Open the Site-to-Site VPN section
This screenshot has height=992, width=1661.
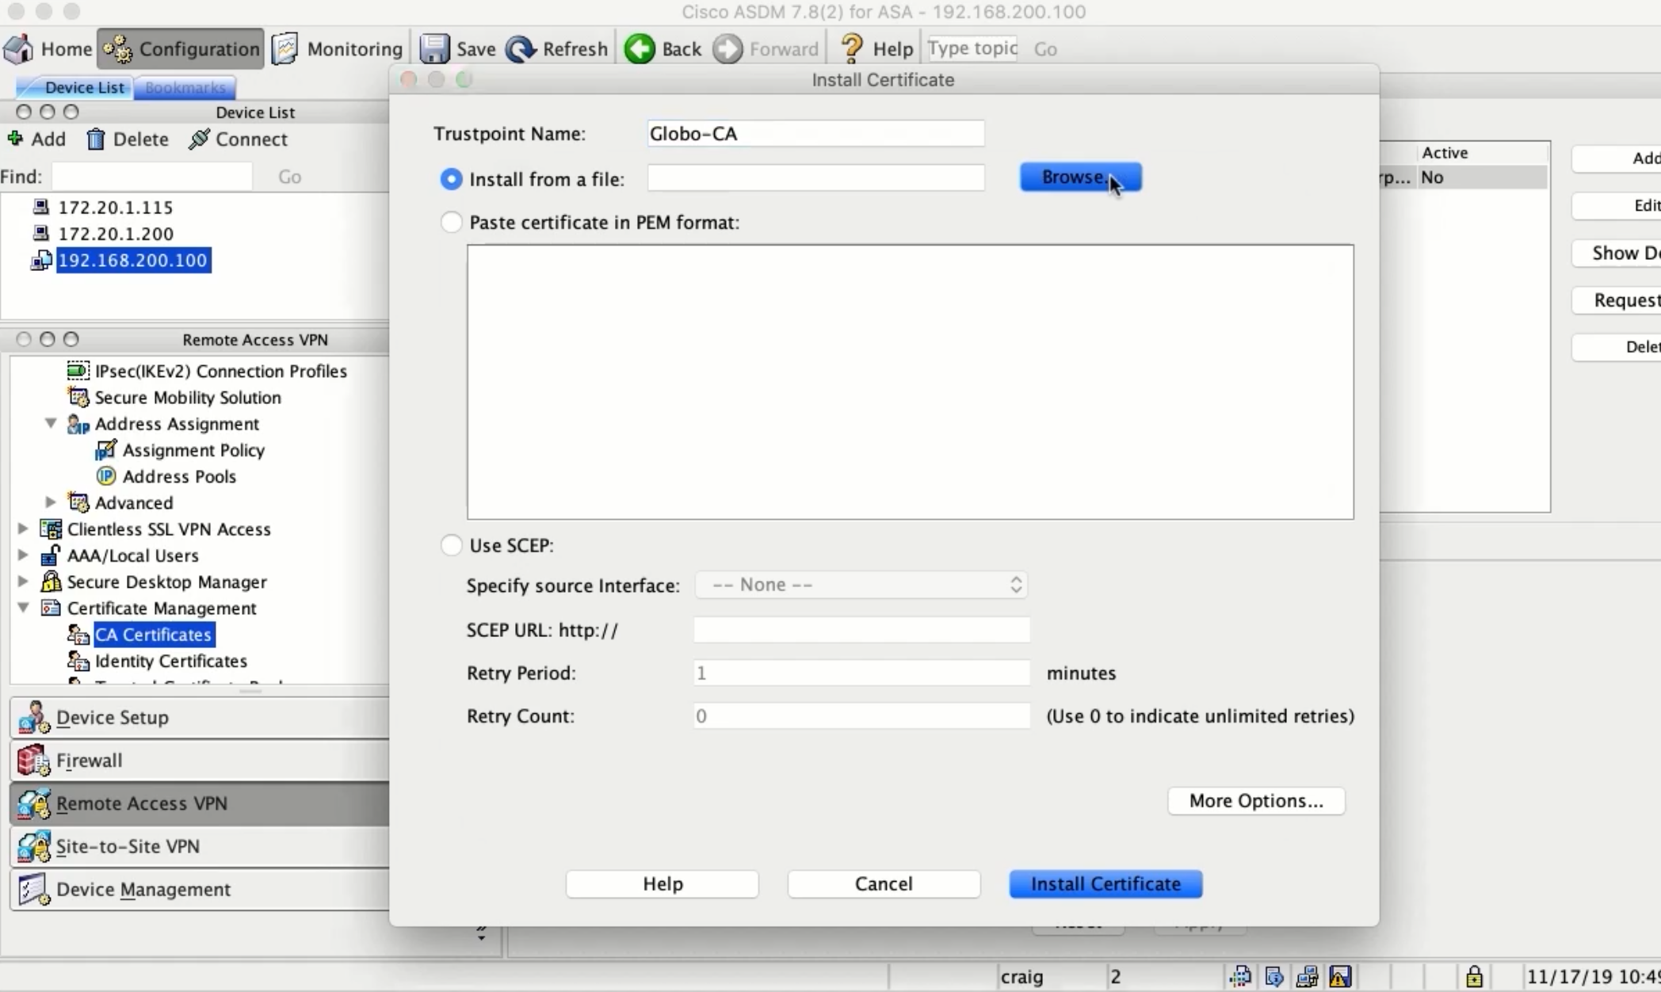point(200,846)
